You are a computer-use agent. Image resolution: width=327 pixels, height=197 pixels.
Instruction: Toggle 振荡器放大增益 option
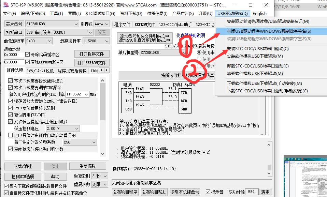click(x=10, y=101)
